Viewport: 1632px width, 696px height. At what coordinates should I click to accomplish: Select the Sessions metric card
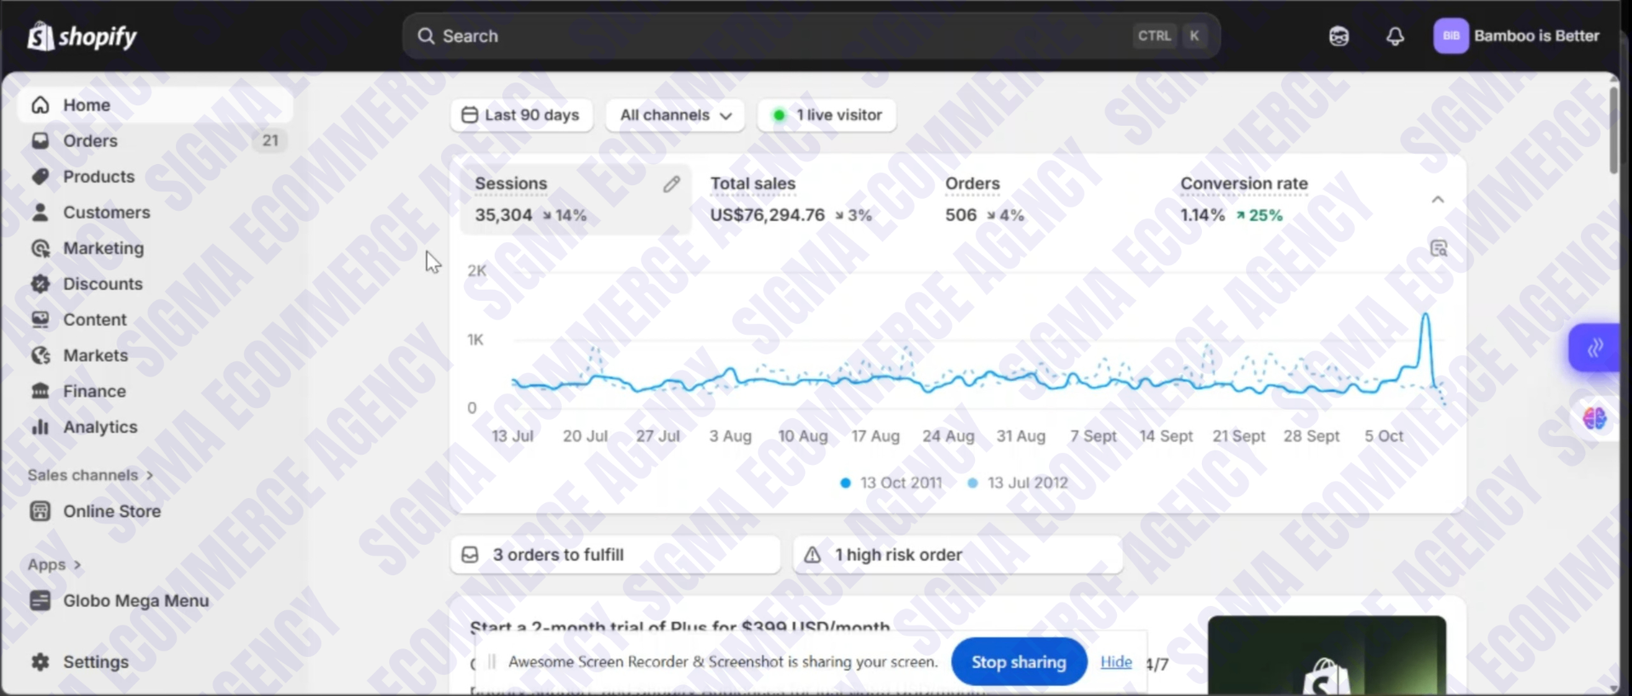pyautogui.click(x=575, y=200)
